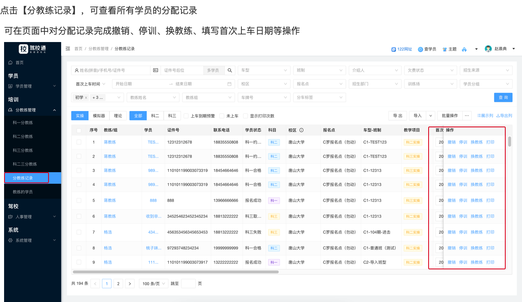
Task: Click the blue 查询 button
Action: [503, 98]
